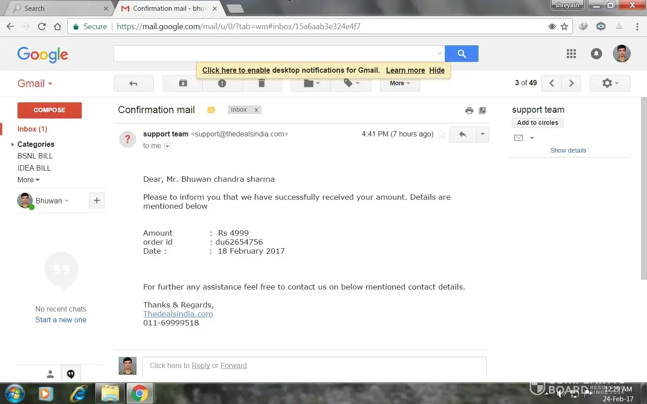This screenshot has width=647, height=404.
Task: Close the Confirmation mail tab
Action: tap(215, 9)
